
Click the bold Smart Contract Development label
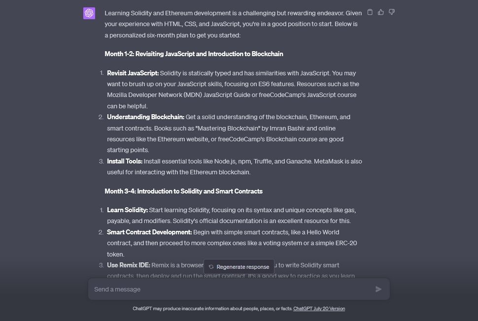[x=149, y=232]
